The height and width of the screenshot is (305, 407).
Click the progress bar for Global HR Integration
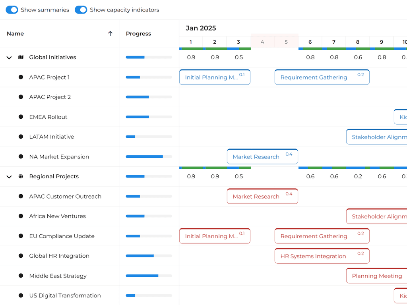pos(149,256)
